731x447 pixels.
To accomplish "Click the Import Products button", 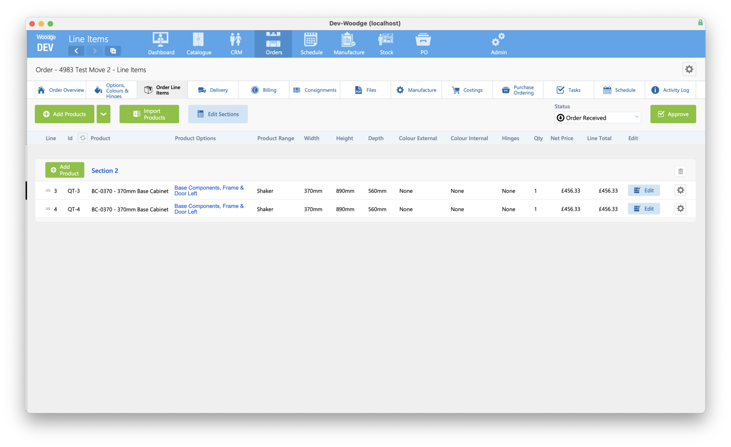I will click(149, 114).
